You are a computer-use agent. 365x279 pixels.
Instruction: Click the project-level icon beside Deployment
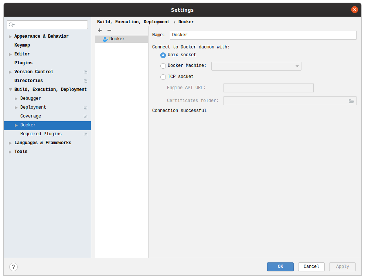pos(85,108)
